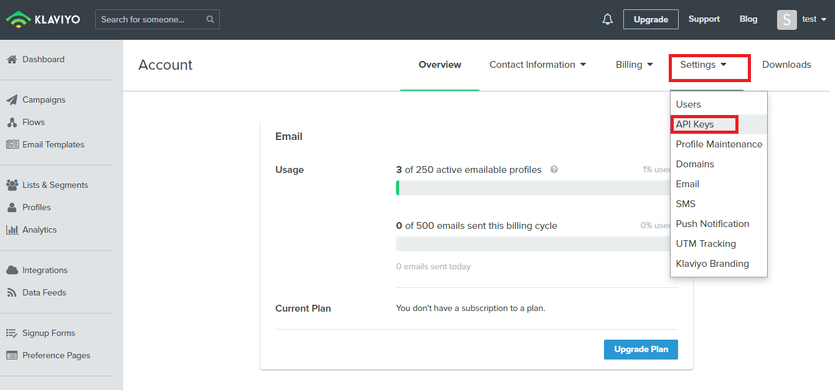This screenshot has width=835, height=390.
Task: Expand the Billing dropdown
Action: pyautogui.click(x=635, y=65)
